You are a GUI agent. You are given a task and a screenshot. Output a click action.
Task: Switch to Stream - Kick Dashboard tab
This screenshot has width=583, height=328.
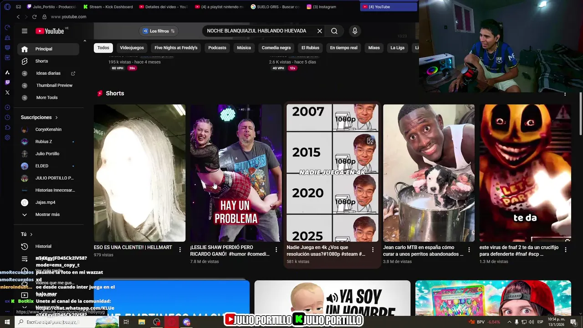point(108,7)
